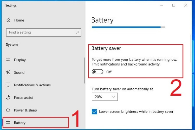Click the Power & sleep icon
The height and width of the screenshot is (130, 195).
tap(8, 110)
